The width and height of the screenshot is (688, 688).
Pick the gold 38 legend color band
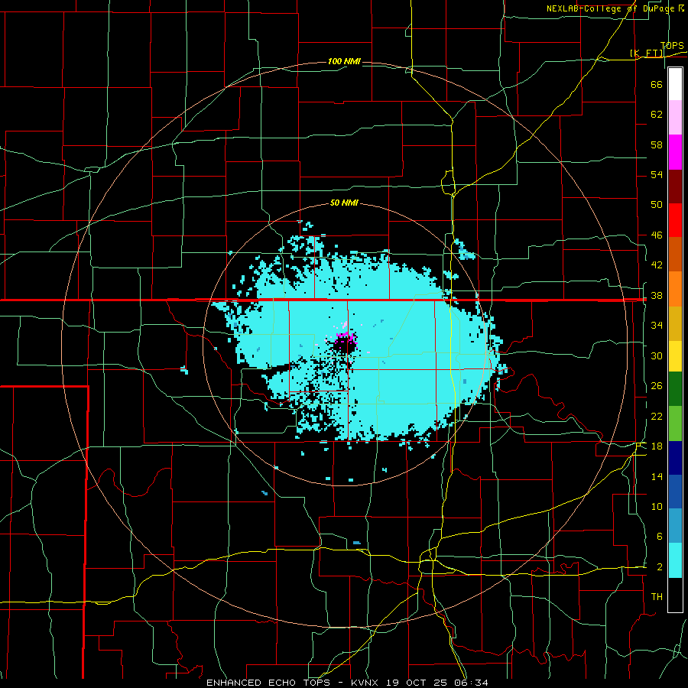tap(675, 323)
